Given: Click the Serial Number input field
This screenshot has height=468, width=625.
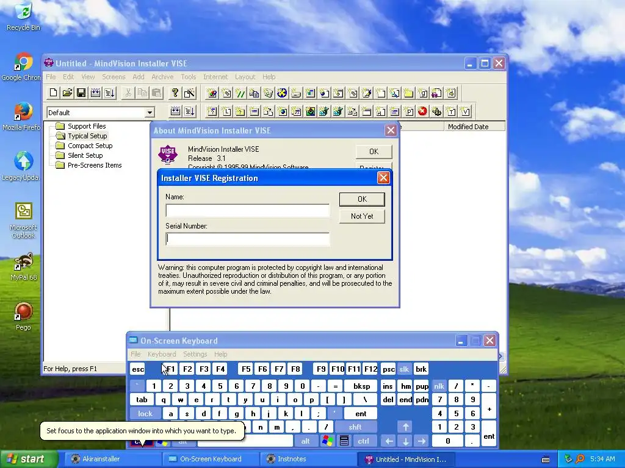Looking at the screenshot, I should pos(248,239).
